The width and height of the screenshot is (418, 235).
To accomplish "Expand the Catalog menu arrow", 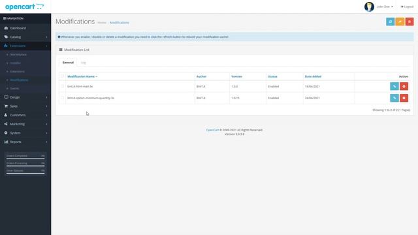I will pyautogui.click(x=46, y=37).
